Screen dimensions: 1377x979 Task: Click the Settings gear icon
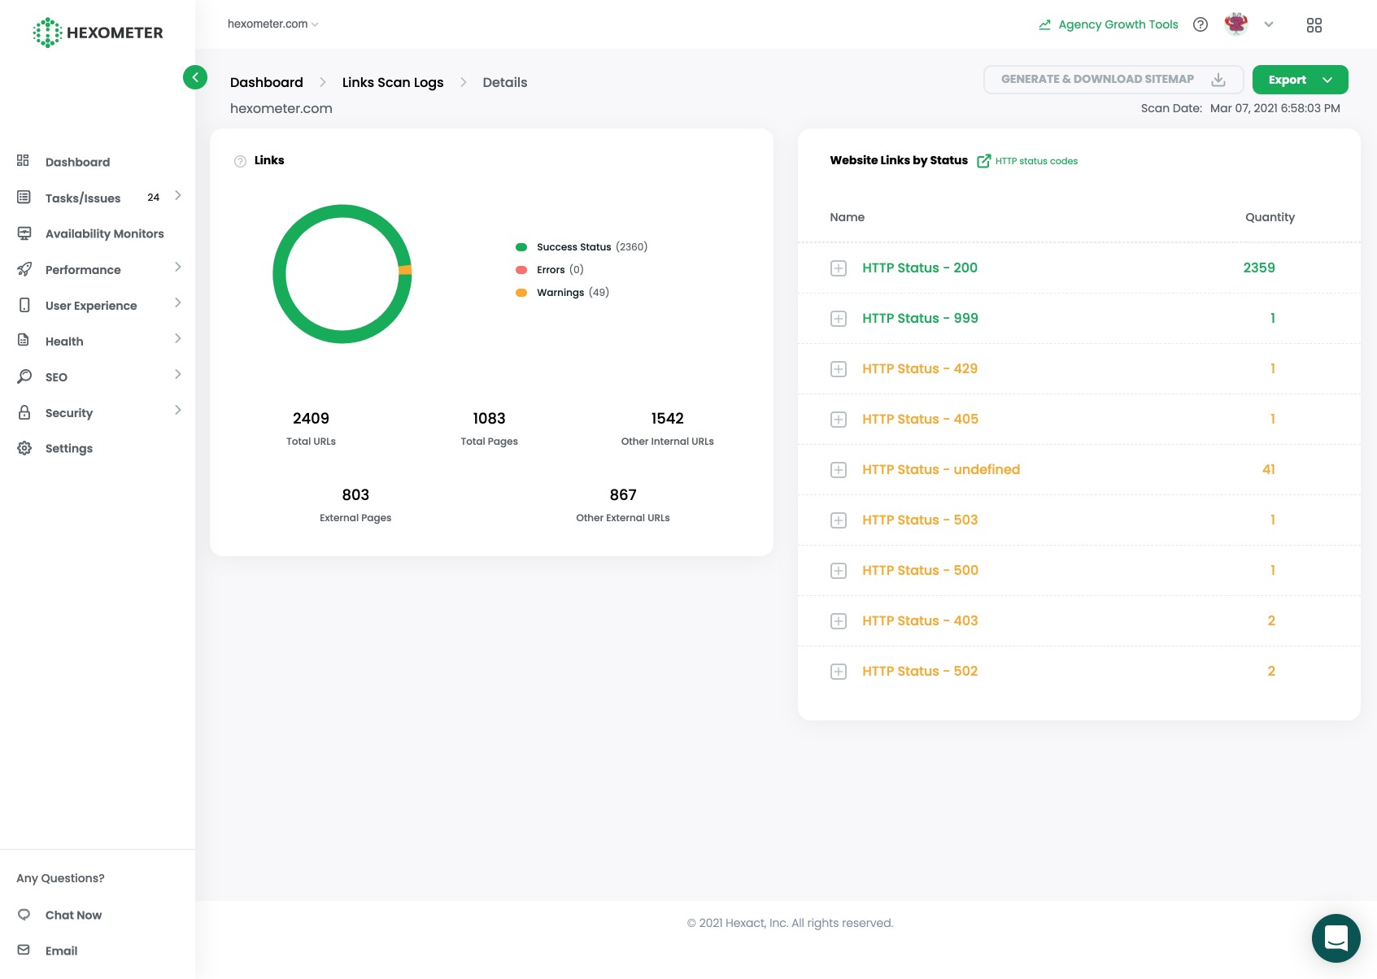pos(24,448)
